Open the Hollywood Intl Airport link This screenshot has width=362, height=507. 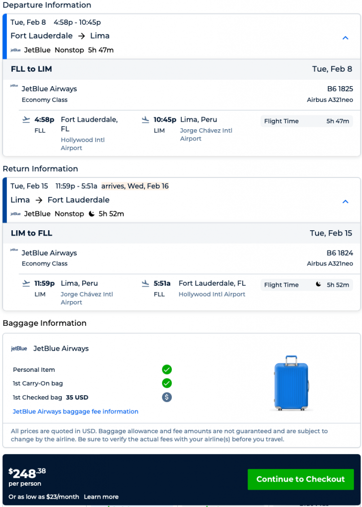pos(82,140)
